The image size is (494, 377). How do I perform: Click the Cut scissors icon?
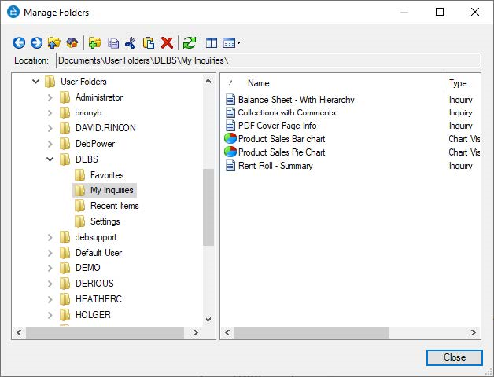pyautogui.click(x=131, y=43)
